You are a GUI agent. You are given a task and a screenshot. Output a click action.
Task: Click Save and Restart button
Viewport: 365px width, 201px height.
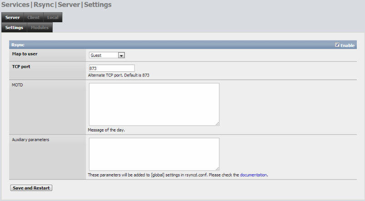point(31,188)
